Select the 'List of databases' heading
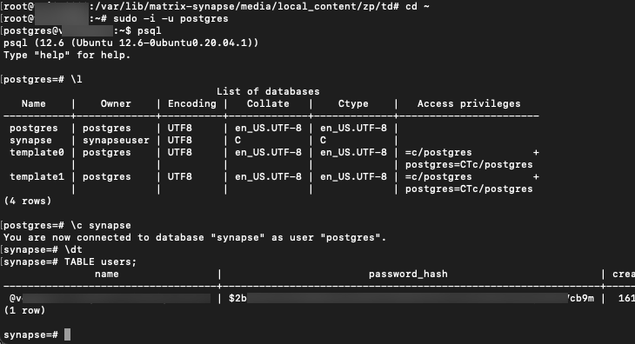The image size is (635, 344). [268, 92]
